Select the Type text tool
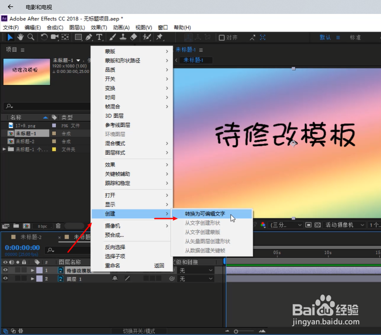Image resolution: width=381 pixels, height=335 pixels. click(99, 37)
